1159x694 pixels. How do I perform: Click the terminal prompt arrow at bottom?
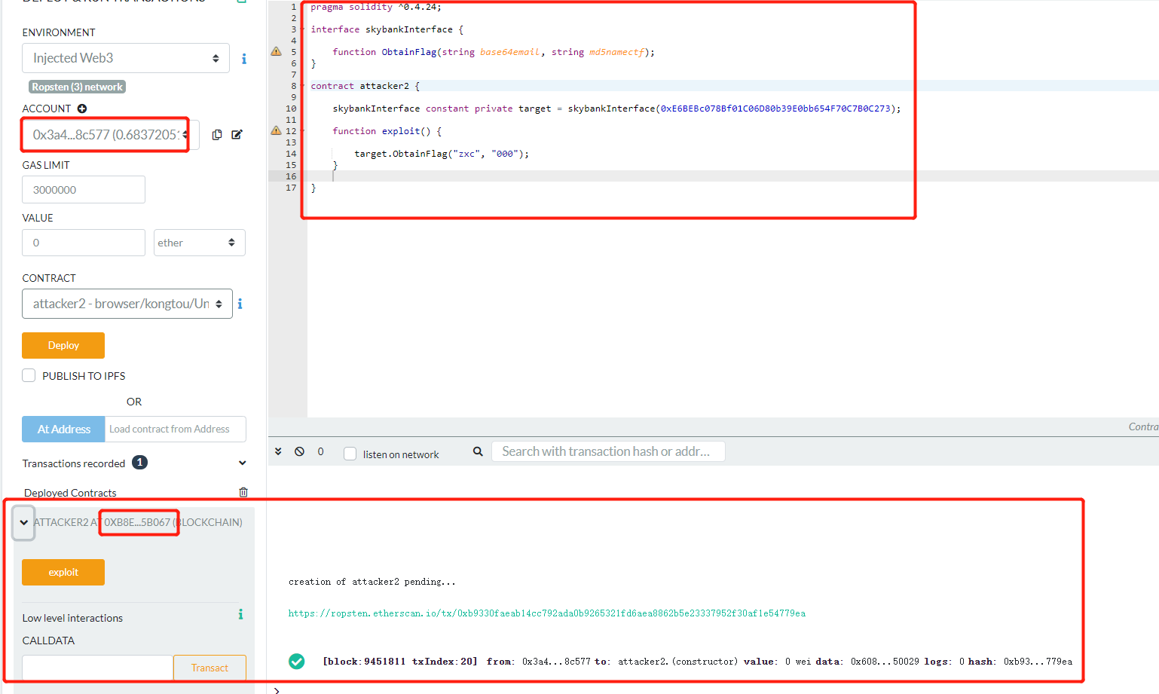[277, 689]
